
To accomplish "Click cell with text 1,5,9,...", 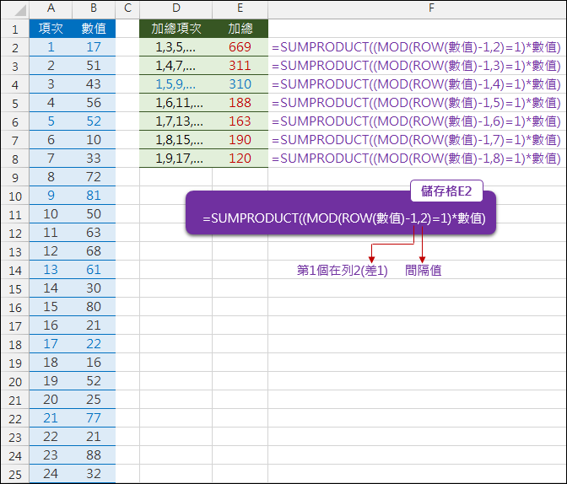I will pyautogui.click(x=175, y=84).
